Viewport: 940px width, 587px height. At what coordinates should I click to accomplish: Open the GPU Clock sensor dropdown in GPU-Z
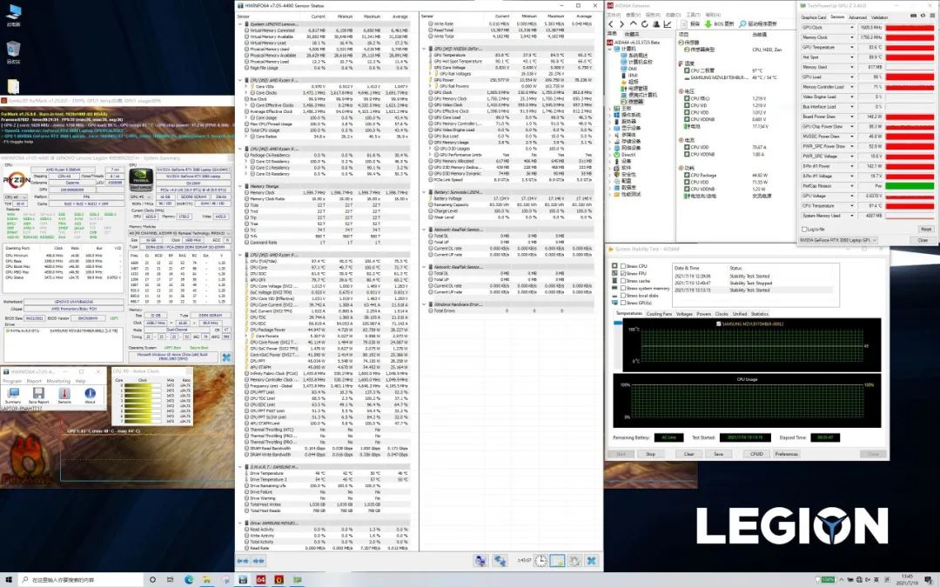tap(854, 27)
